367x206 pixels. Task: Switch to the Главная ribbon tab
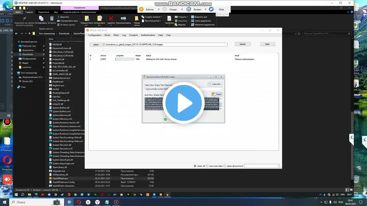29,12
